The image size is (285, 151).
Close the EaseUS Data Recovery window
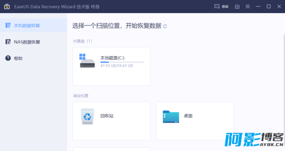click(x=279, y=6)
